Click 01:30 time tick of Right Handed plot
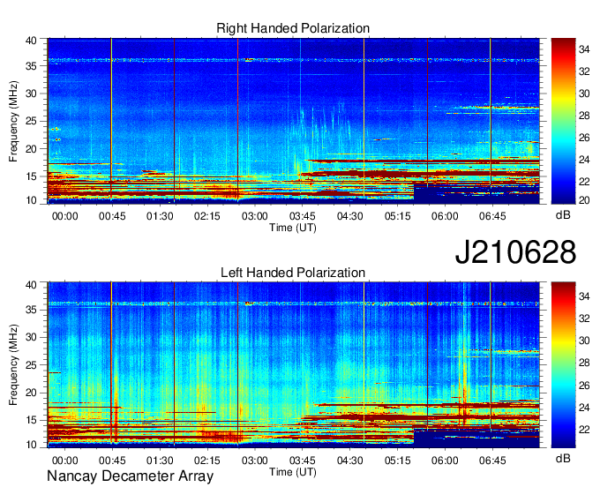The width and height of the screenshot is (600, 487). 160,216
